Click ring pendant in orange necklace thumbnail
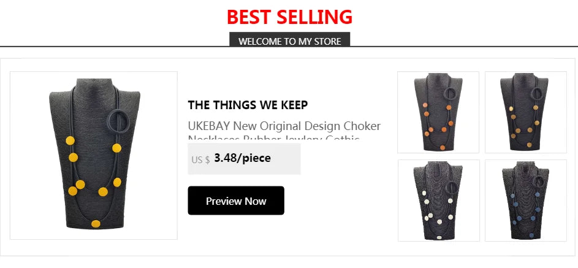The width and height of the screenshot is (578, 268). (451, 94)
